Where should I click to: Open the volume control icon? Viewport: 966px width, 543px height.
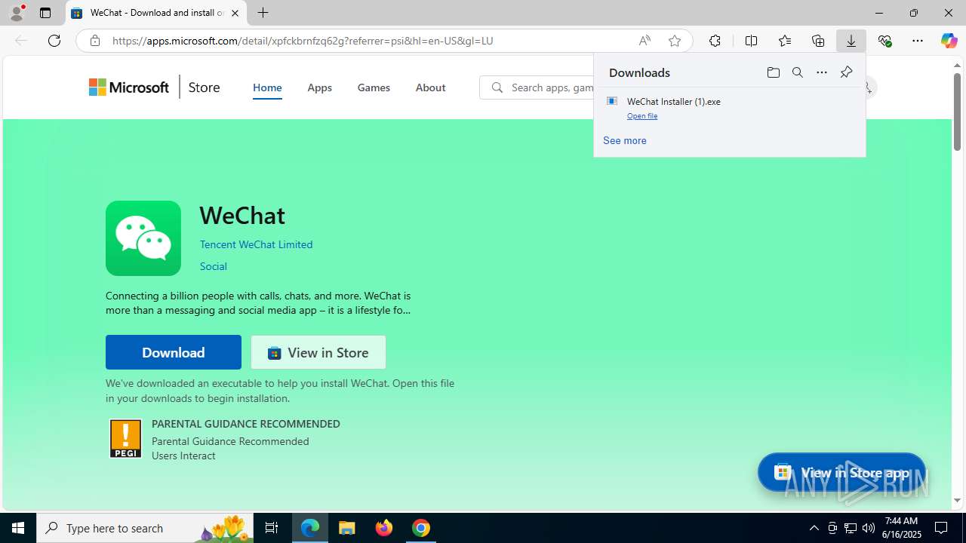869,528
